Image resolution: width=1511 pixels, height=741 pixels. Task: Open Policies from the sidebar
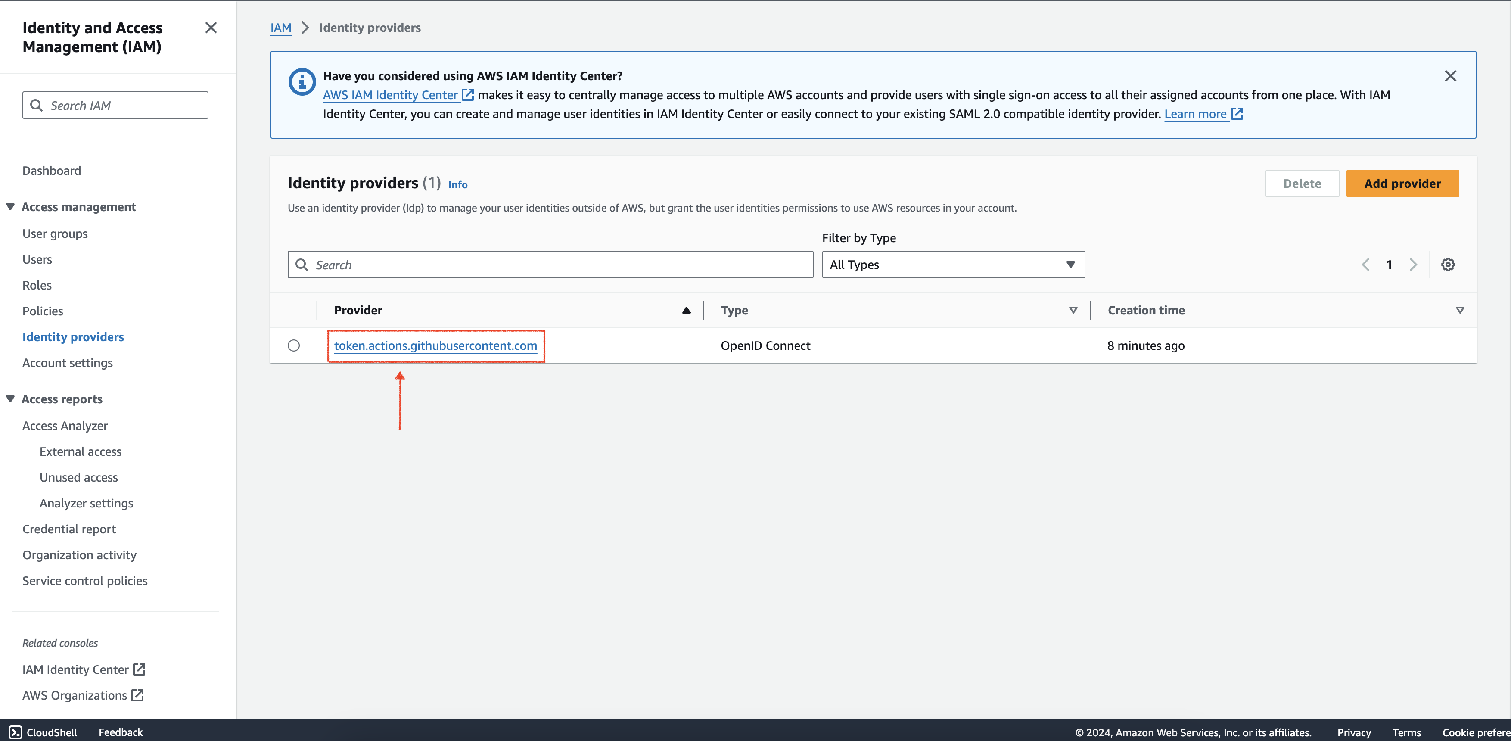point(43,311)
